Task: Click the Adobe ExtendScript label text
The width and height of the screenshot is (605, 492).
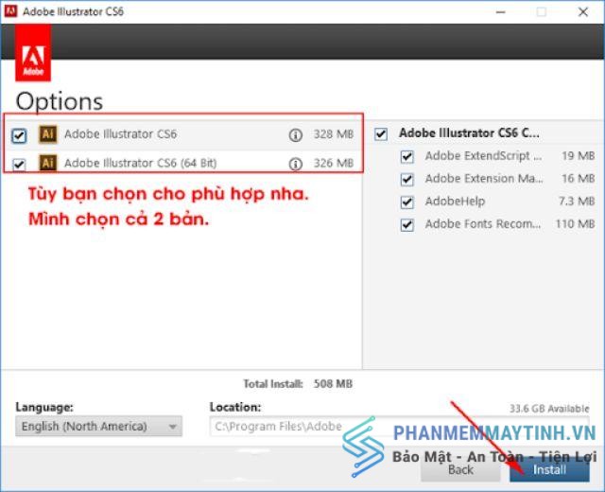Action: click(483, 156)
